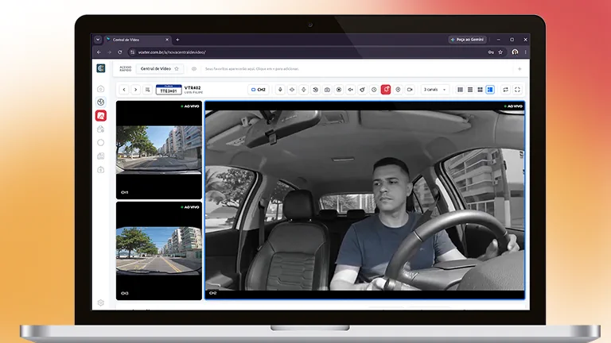Click the main CH2 driver video feed
Screen dimensions: 611x343
pos(364,200)
